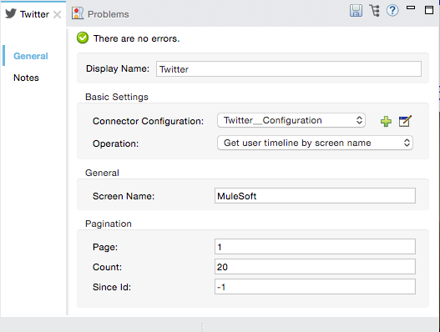Click the Problems tab icon

78,13
